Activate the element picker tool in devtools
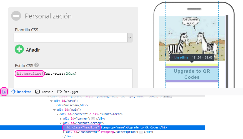 click(x=4, y=92)
